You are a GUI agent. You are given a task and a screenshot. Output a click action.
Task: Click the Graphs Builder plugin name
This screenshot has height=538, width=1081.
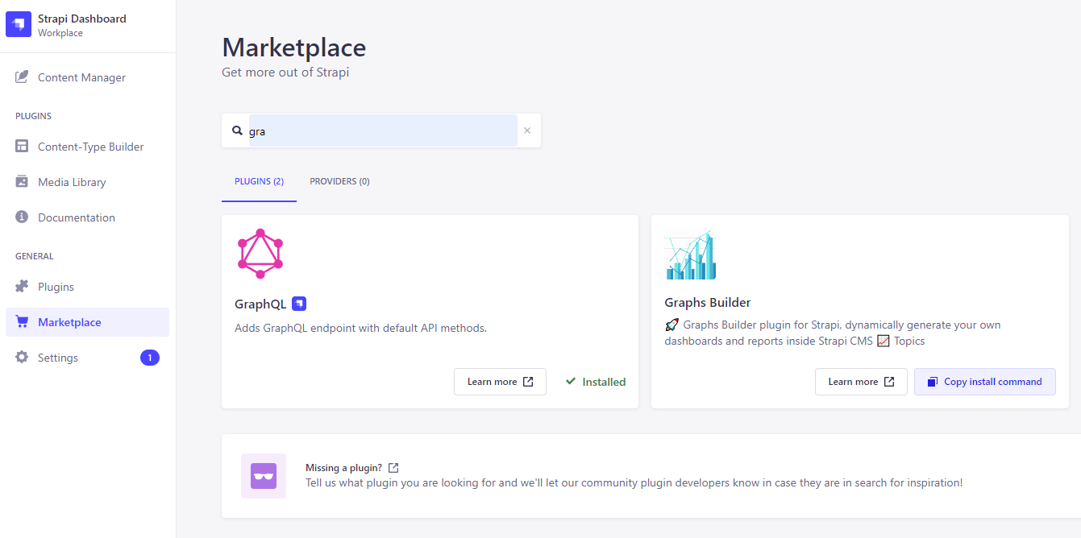point(708,303)
